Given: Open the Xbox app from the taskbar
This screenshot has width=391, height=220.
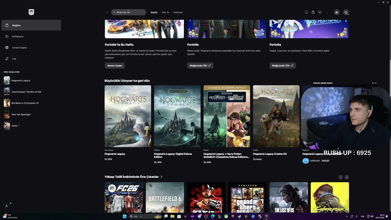Looking at the screenshot, I should tap(226, 216).
